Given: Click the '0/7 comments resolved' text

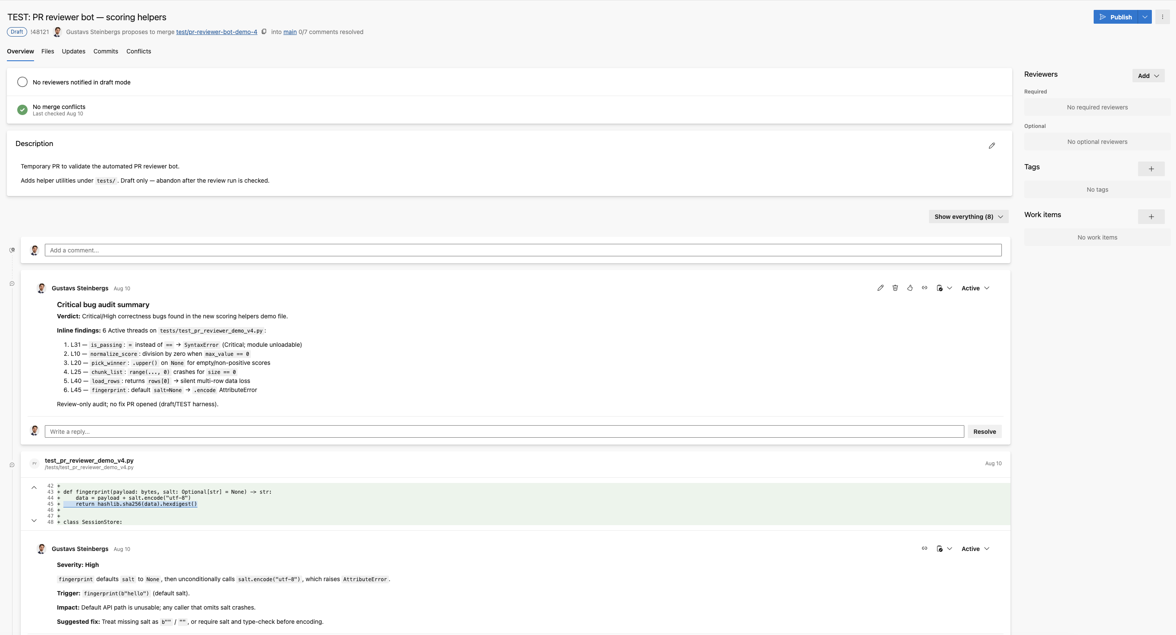Looking at the screenshot, I should [331, 32].
